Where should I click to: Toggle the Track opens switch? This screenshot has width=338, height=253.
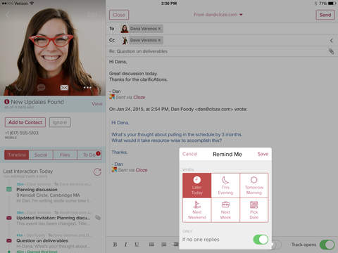coord(327,245)
